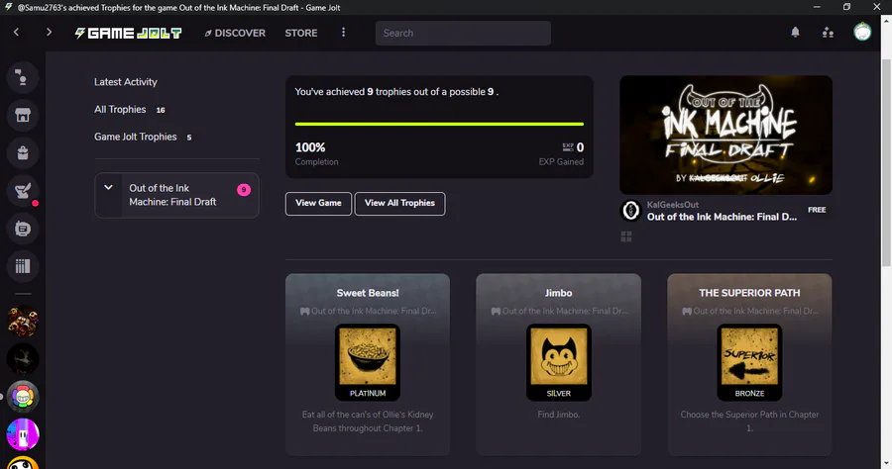Viewport: 892px width, 469px height.
Task: Open the library shelf sidebar icon
Action: pos(23,266)
